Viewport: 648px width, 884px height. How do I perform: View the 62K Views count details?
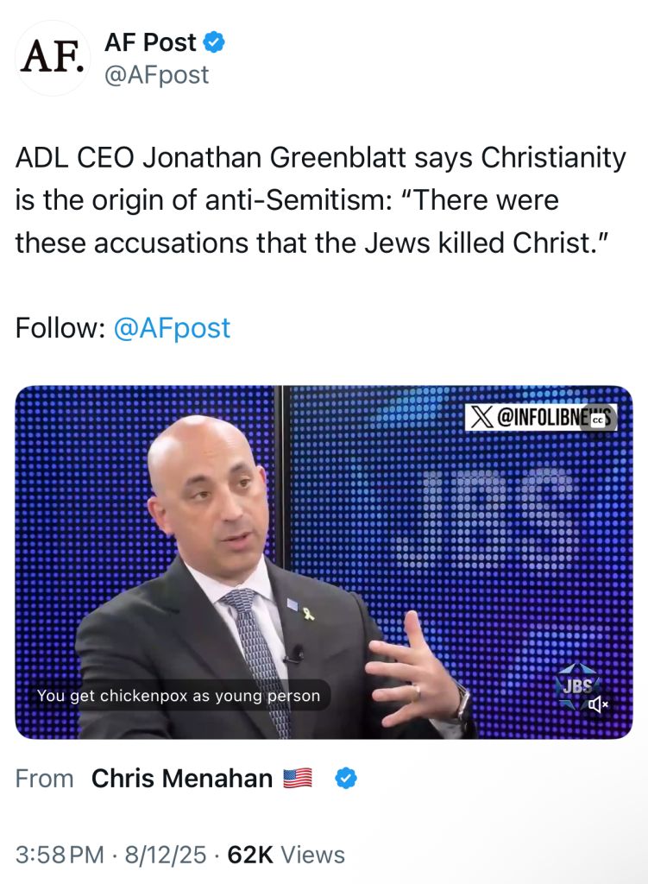tap(286, 855)
